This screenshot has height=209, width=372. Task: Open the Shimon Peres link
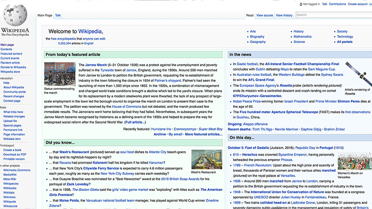pos(348,102)
